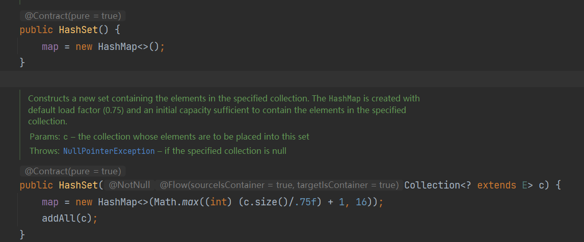The image size is (584, 242).
Task: Click the number 16 literal
Action: tap(360, 202)
